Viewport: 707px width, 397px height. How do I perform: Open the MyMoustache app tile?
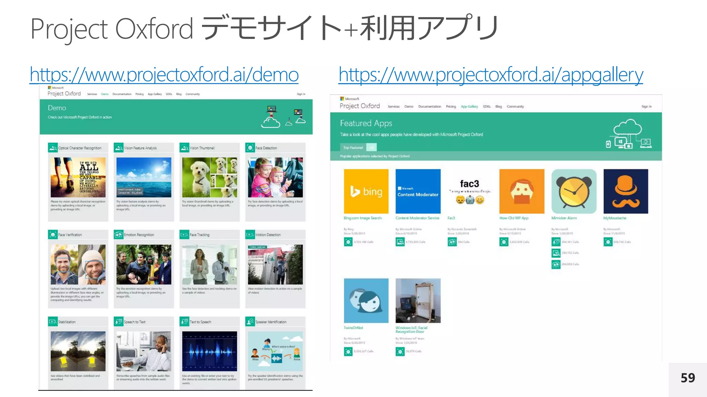626,191
